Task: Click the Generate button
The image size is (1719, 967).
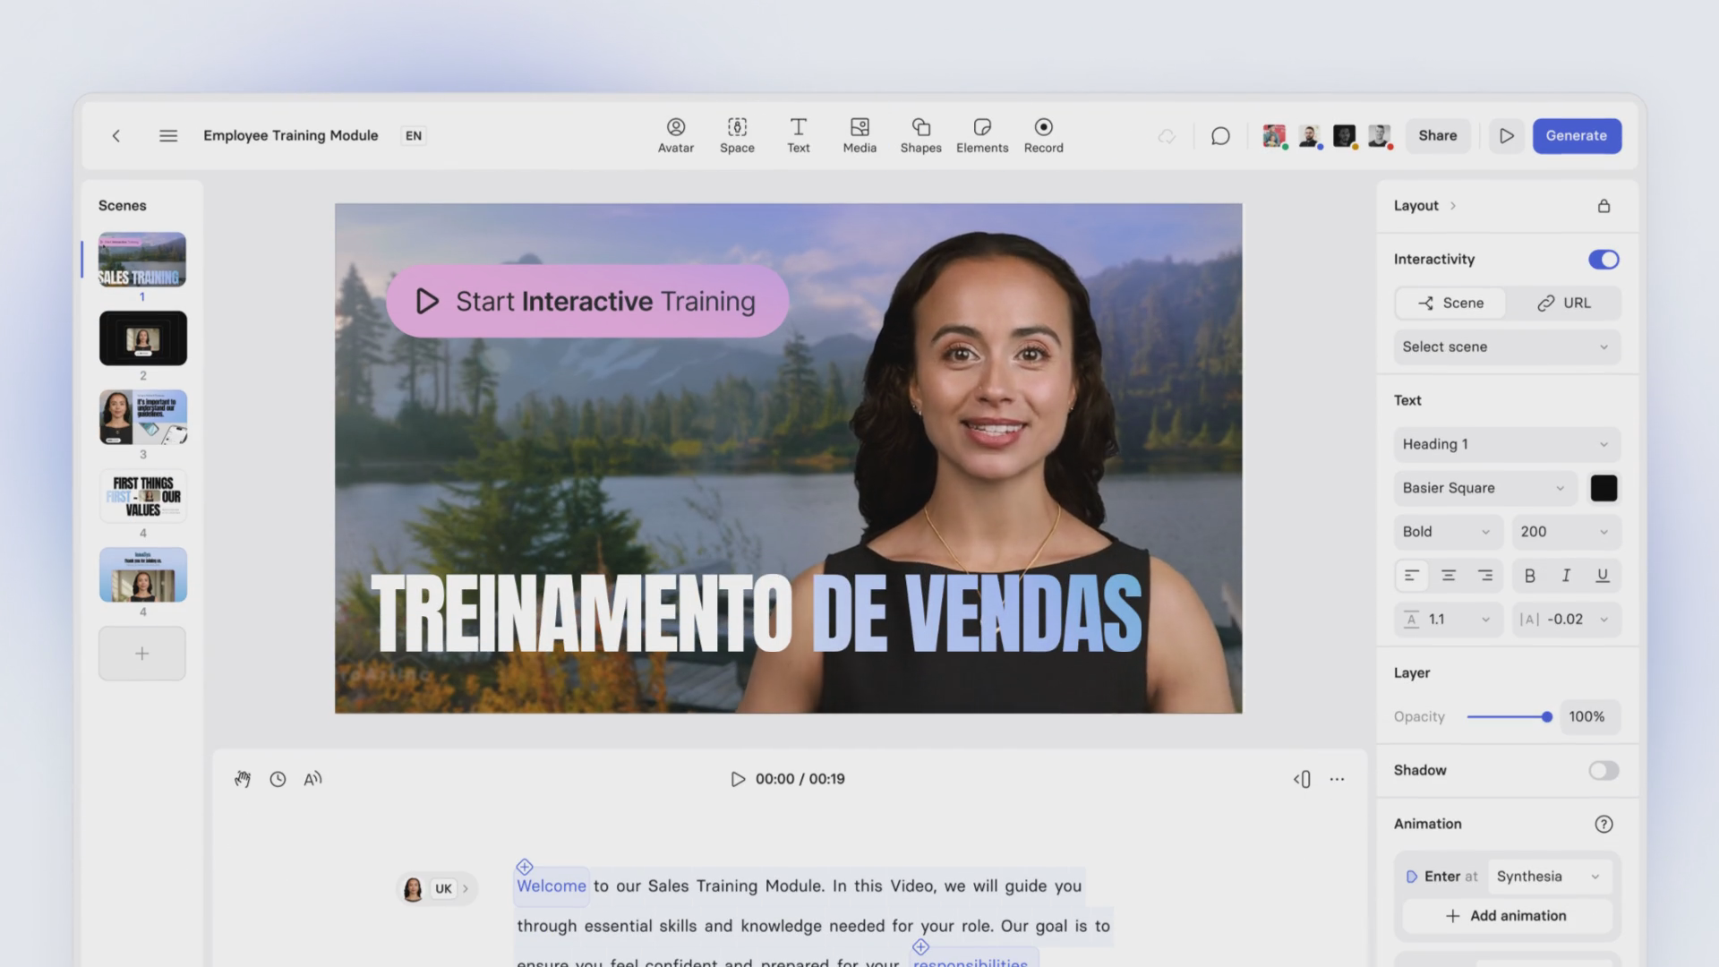Action: click(1576, 136)
